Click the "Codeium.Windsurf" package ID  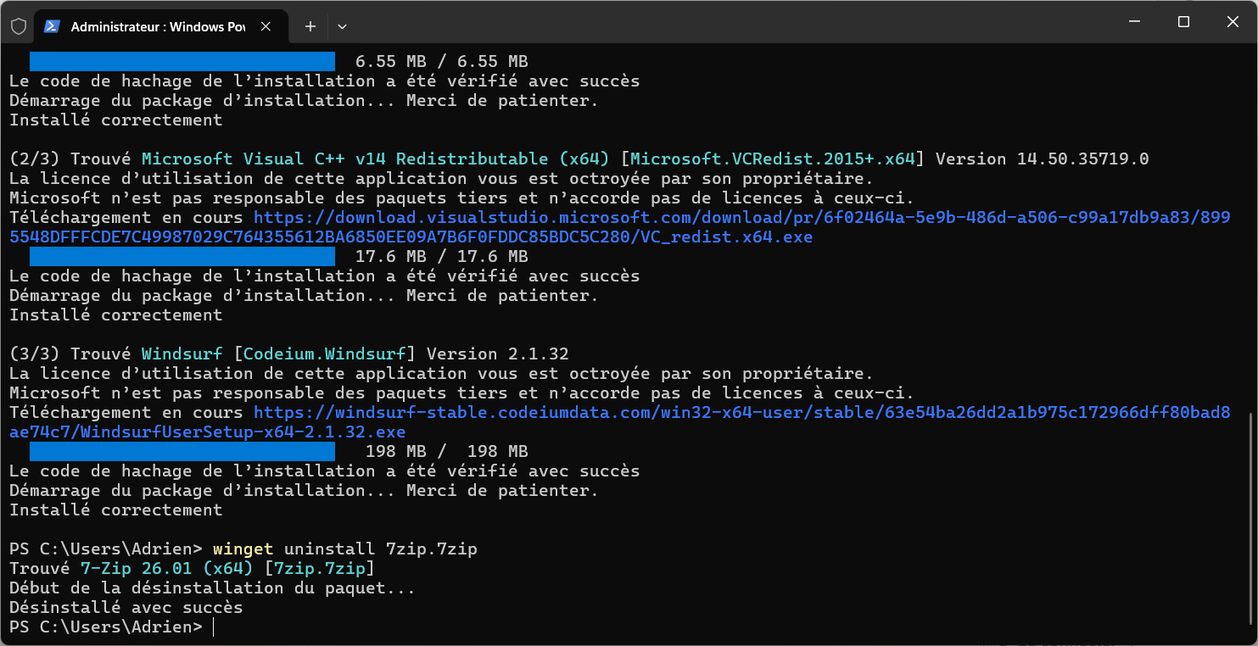point(325,354)
